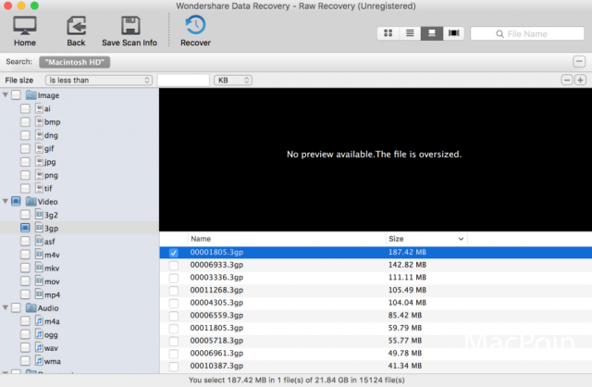Viewport: 592px width, 387px height.
Task: Toggle the 3gp checkbox
Action: [x=25, y=228]
